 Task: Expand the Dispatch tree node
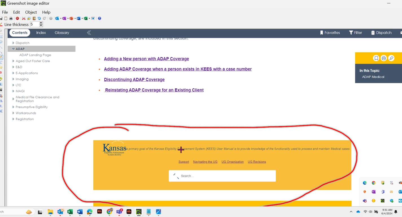click(13, 43)
